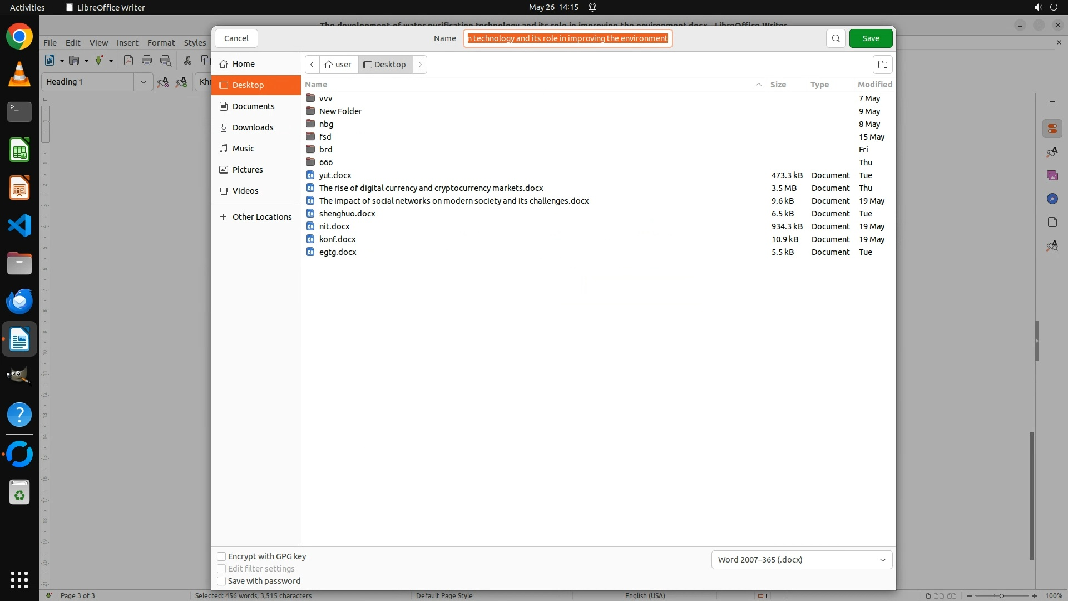Toggle the Edit filter settings checkbox
This screenshot has height=601, width=1068.
coord(221,569)
